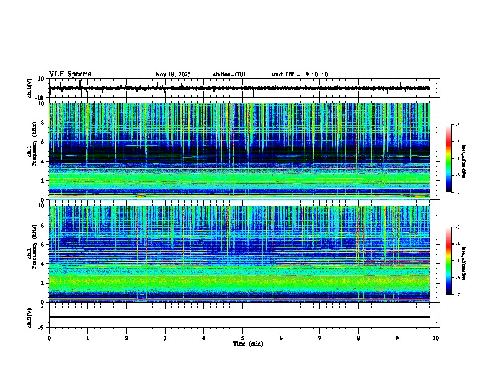Select the "Nov.18, 2025" date text
The height and width of the screenshot is (379, 491).
[173, 74]
